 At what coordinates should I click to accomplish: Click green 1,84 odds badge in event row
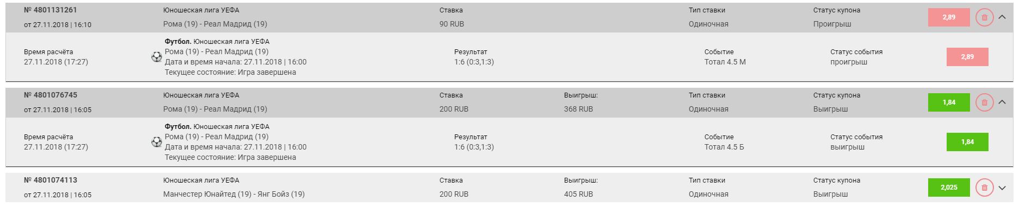pos(967,142)
